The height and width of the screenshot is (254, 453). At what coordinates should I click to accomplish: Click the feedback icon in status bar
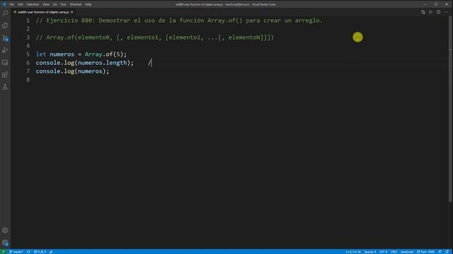(440, 252)
